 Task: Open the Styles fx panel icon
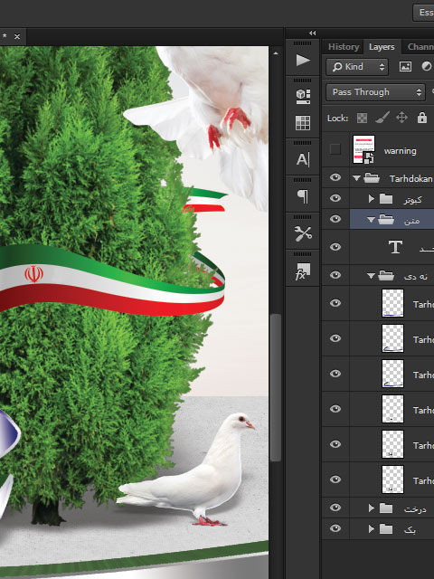(x=303, y=271)
